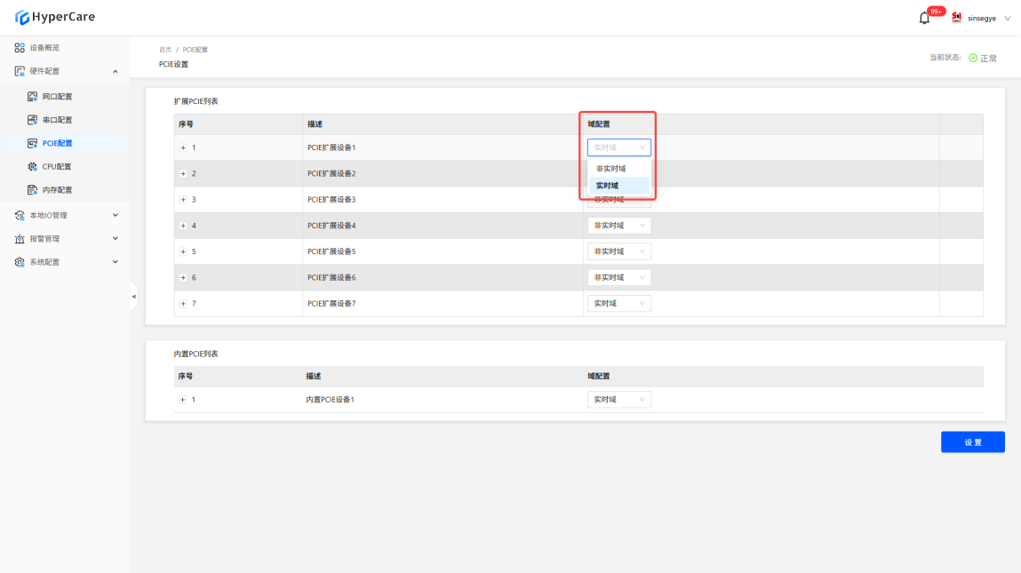Collapse the 硬件配置 menu chevron
Image resolution: width=1021 pixels, height=573 pixels.
tap(116, 72)
